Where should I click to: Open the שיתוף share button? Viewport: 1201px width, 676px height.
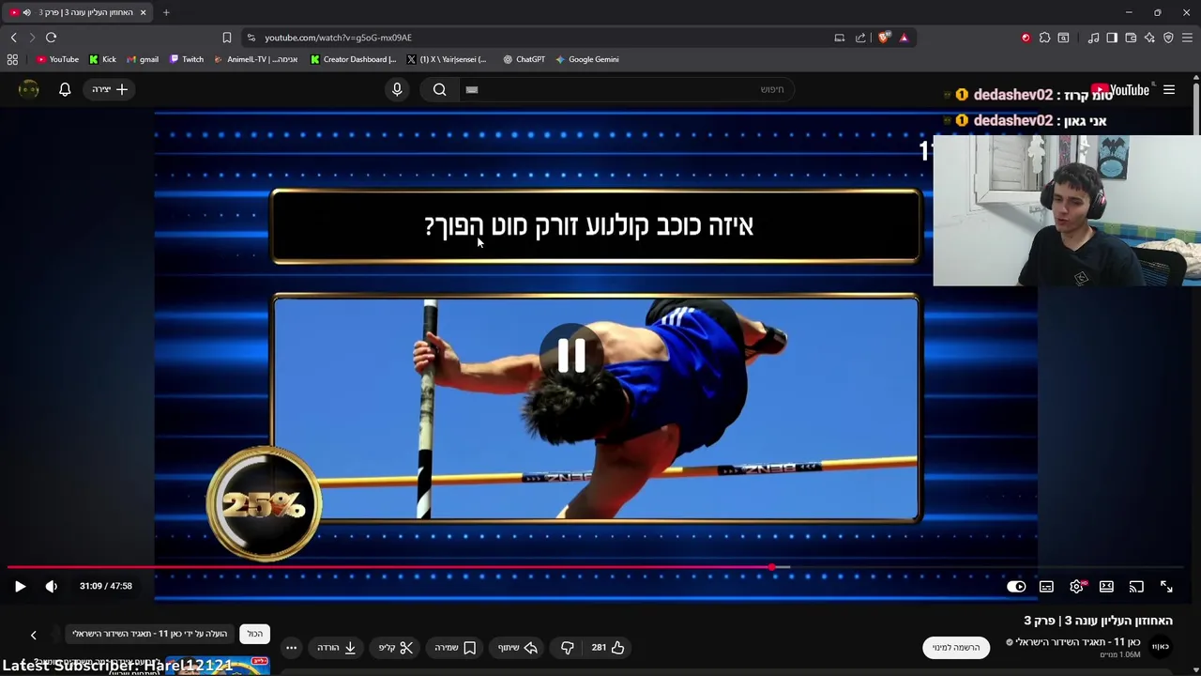(x=518, y=647)
